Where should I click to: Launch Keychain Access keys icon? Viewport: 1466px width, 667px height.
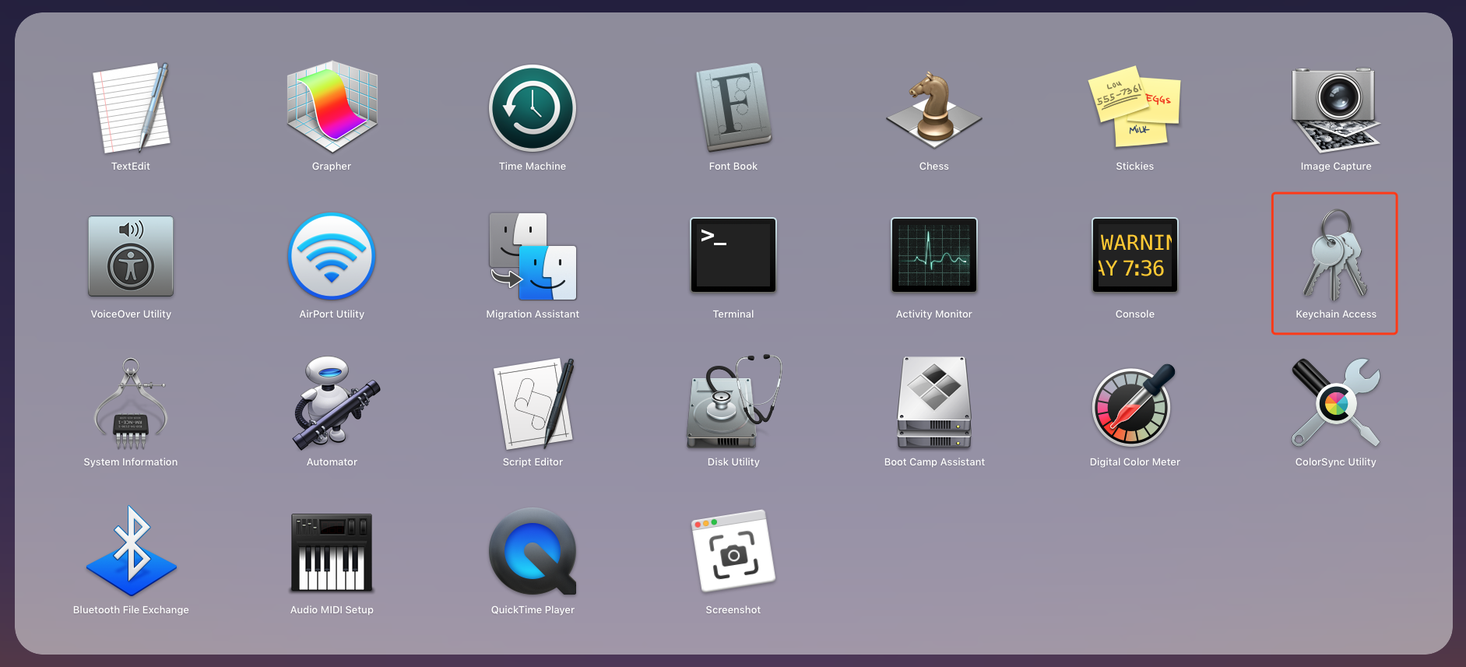pyautogui.click(x=1336, y=255)
